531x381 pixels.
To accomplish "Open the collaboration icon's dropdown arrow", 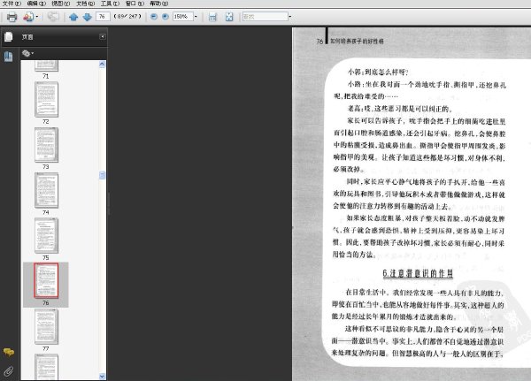I will [37, 17].
